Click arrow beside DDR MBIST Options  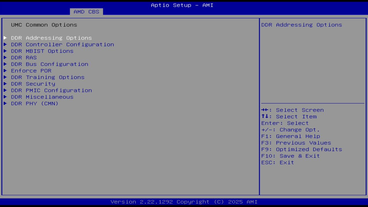5,51
